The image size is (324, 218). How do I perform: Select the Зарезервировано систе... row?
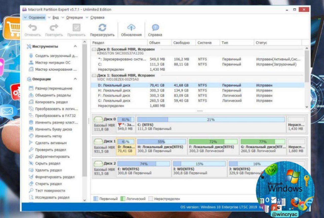tap(197, 59)
